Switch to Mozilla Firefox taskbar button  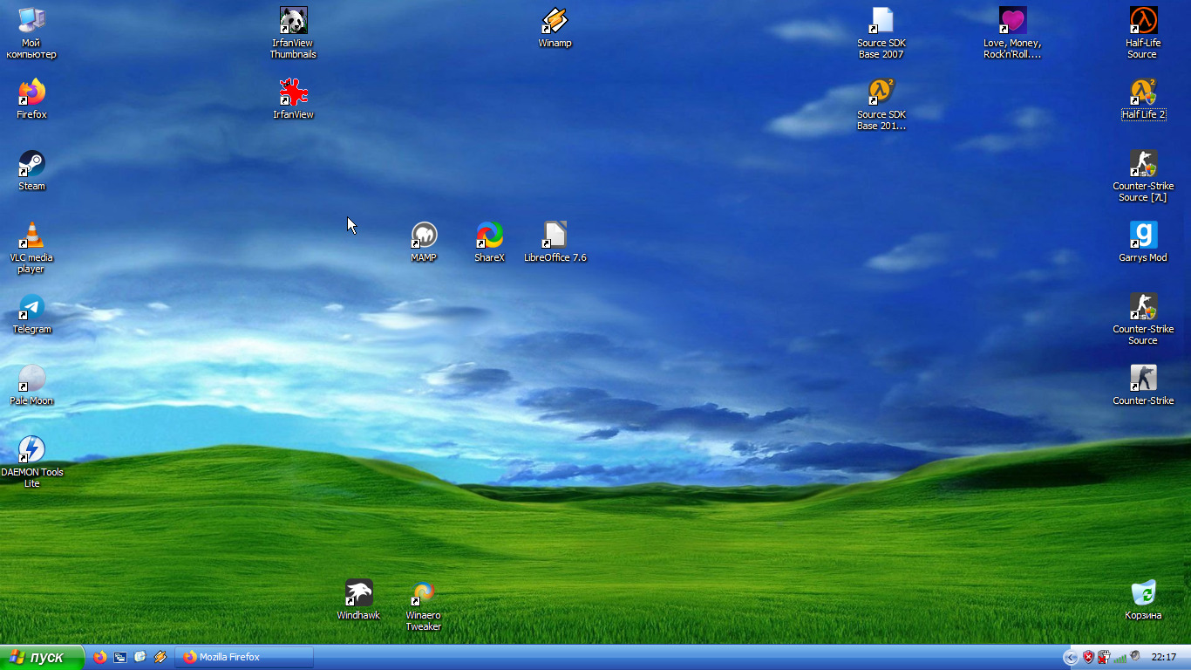coord(244,658)
